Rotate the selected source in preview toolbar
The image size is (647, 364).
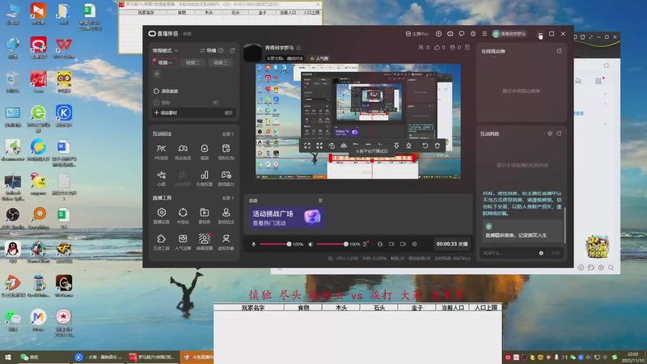pyautogui.click(x=332, y=146)
